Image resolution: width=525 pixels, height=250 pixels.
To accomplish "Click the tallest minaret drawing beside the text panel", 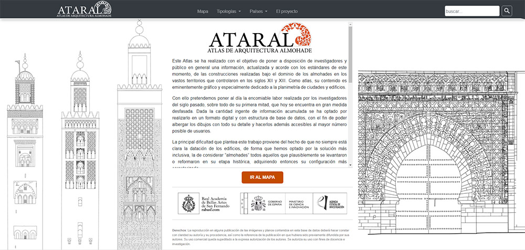I will tap(139, 135).
